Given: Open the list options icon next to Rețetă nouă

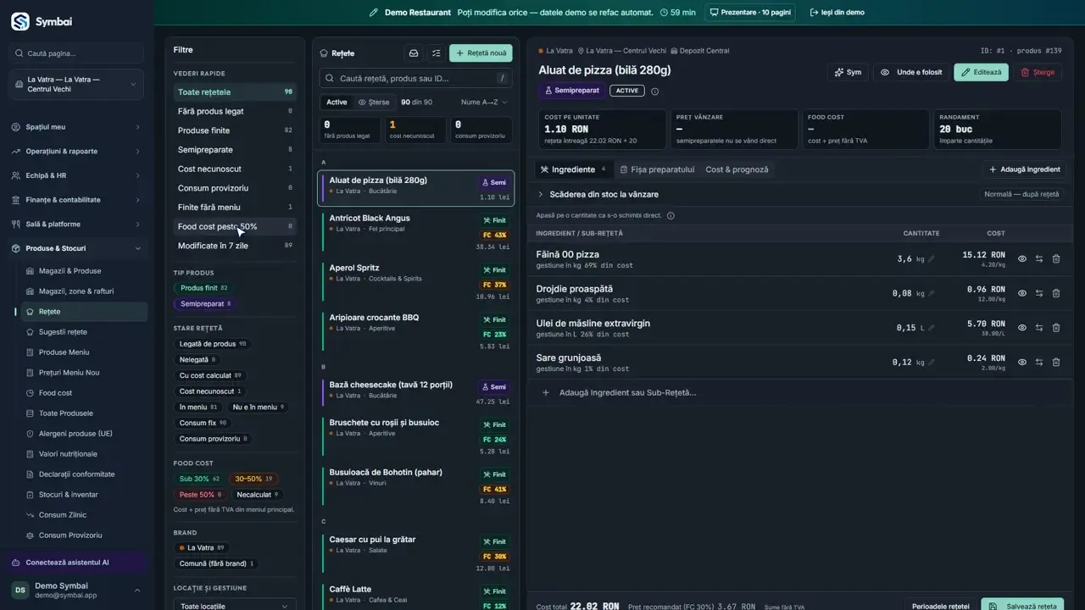Looking at the screenshot, I should click(x=437, y=53).
